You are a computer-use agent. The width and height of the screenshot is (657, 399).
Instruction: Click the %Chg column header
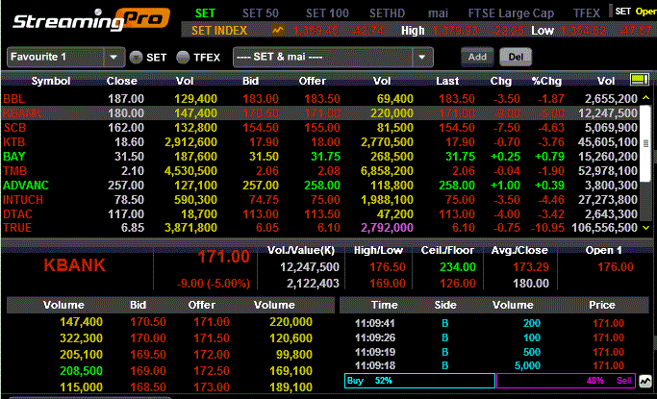tap(546, 81)
